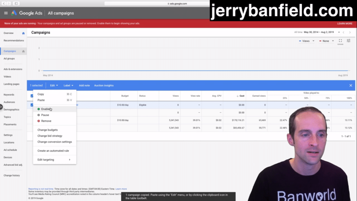Open Demographics in the sidebar

point(11,109)
